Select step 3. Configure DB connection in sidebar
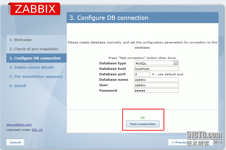This screenshot has height=150, width=226. [x=36, y=58]
